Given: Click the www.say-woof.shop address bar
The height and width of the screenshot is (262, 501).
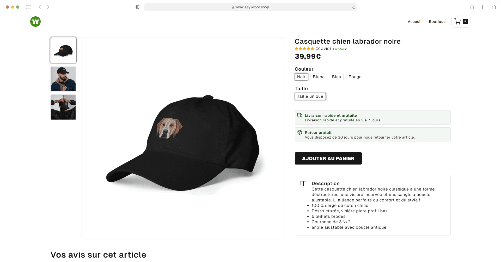Looking at the screenshot, I should [x=250, y=7].
